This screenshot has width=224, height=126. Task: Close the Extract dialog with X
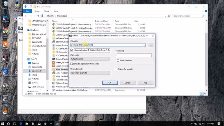pyautogui.click(x=153, y=36)
